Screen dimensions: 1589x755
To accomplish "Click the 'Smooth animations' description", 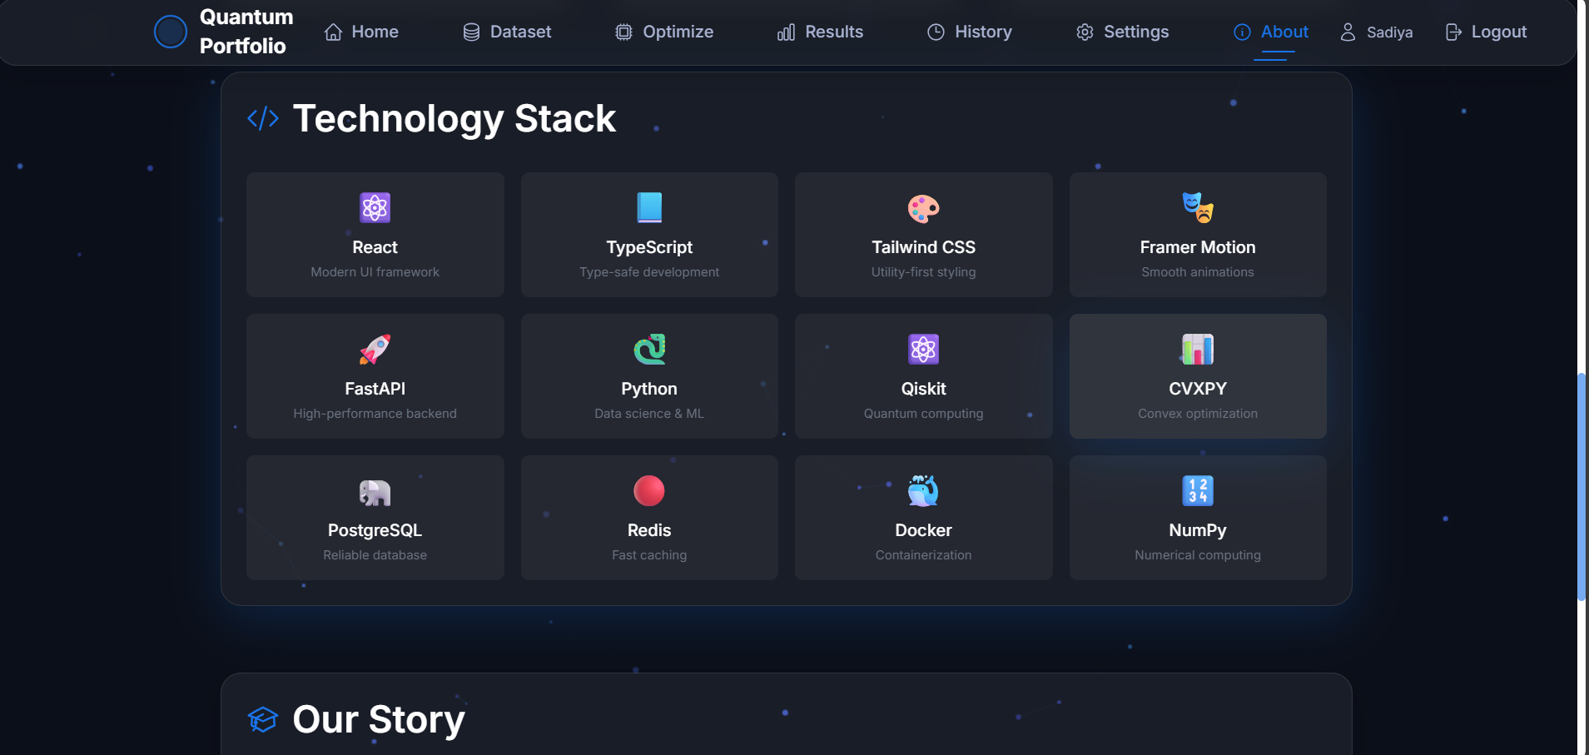I will point(1198,272).
